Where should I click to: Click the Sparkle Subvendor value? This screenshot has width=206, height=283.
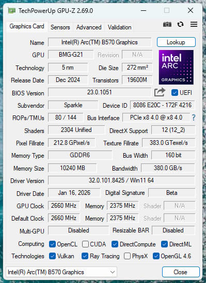tap(73, 105)
